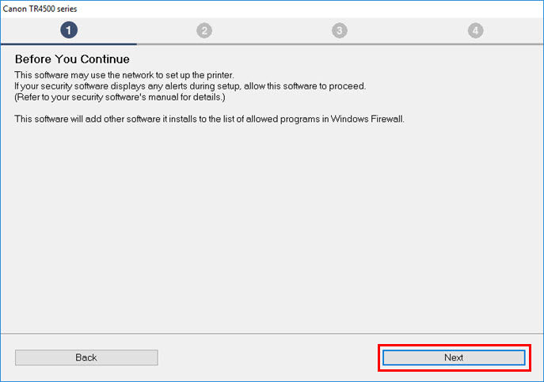Click the step 1 circle indicator
544x382 pixels.
click(69, 30)
